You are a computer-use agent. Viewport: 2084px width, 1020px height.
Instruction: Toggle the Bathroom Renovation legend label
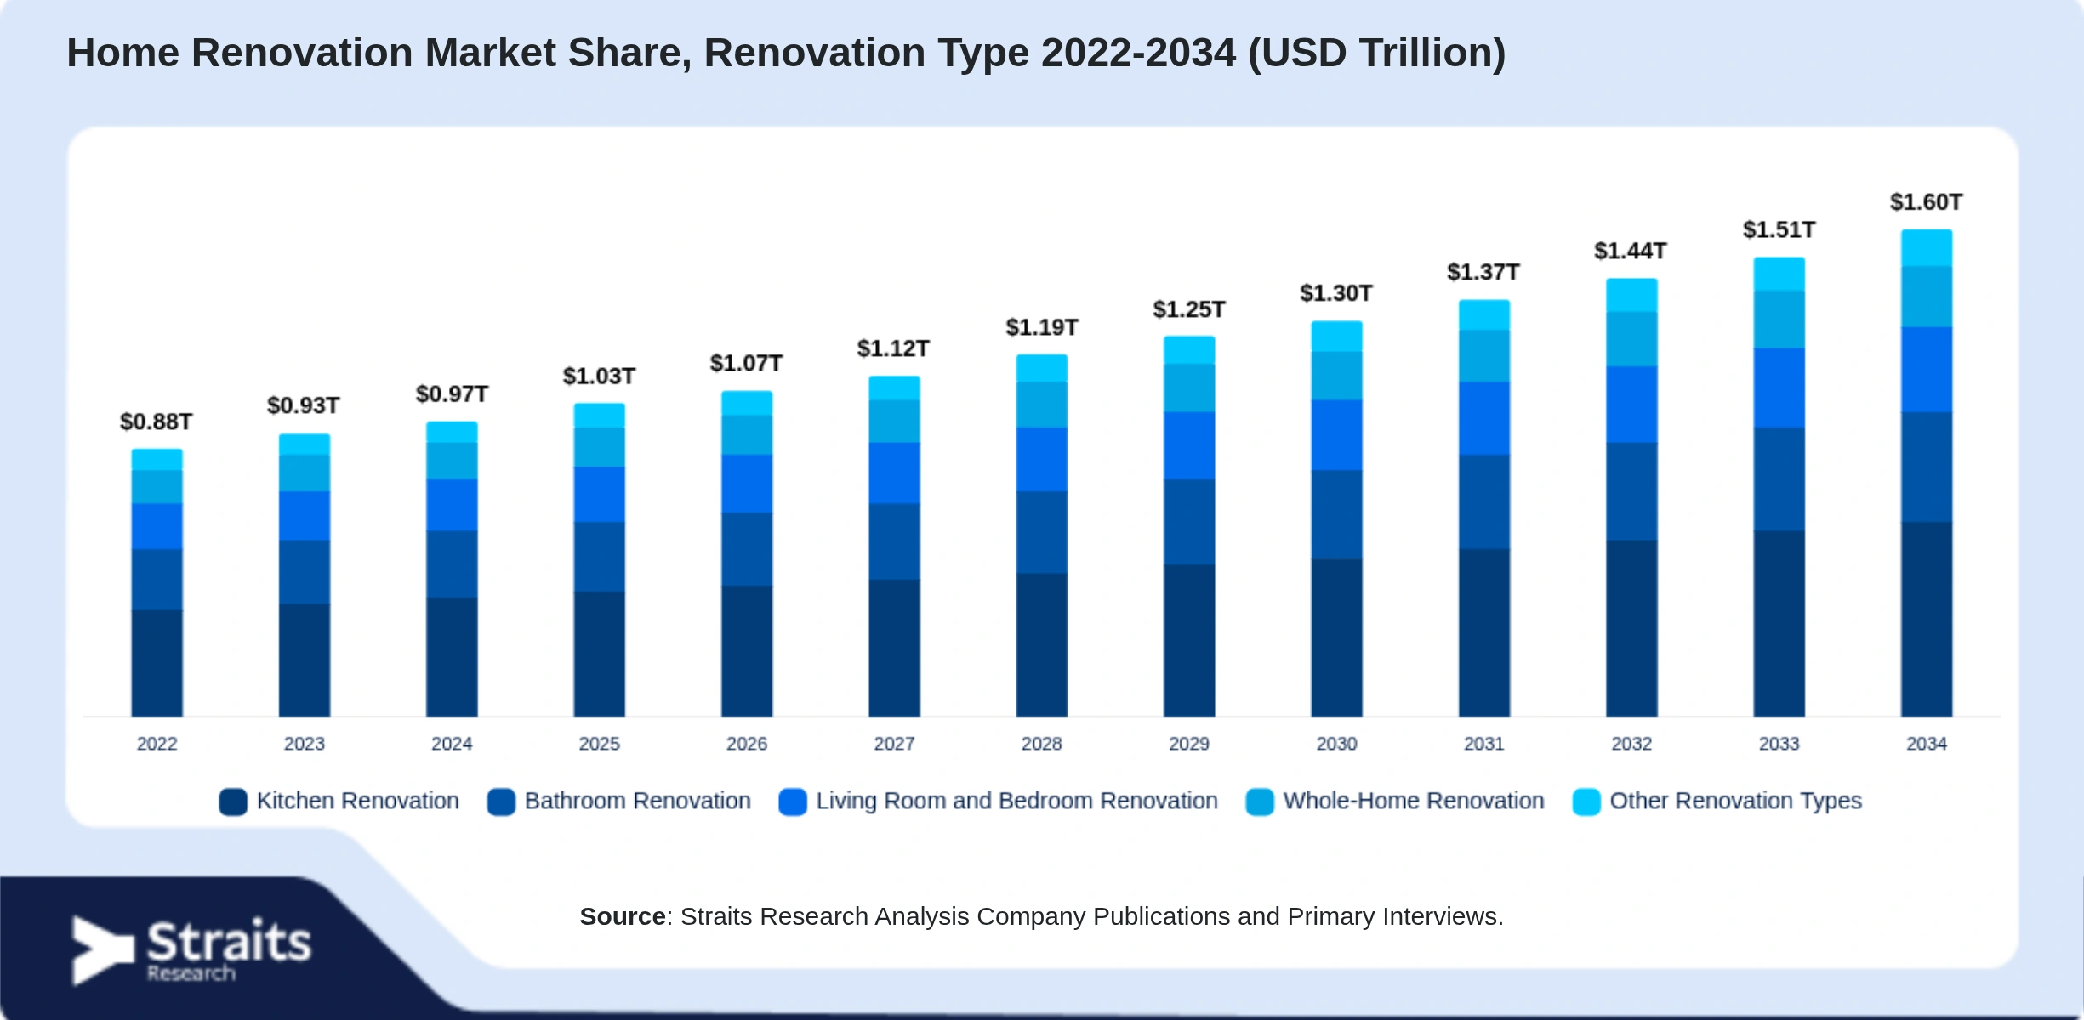(638, 801)
